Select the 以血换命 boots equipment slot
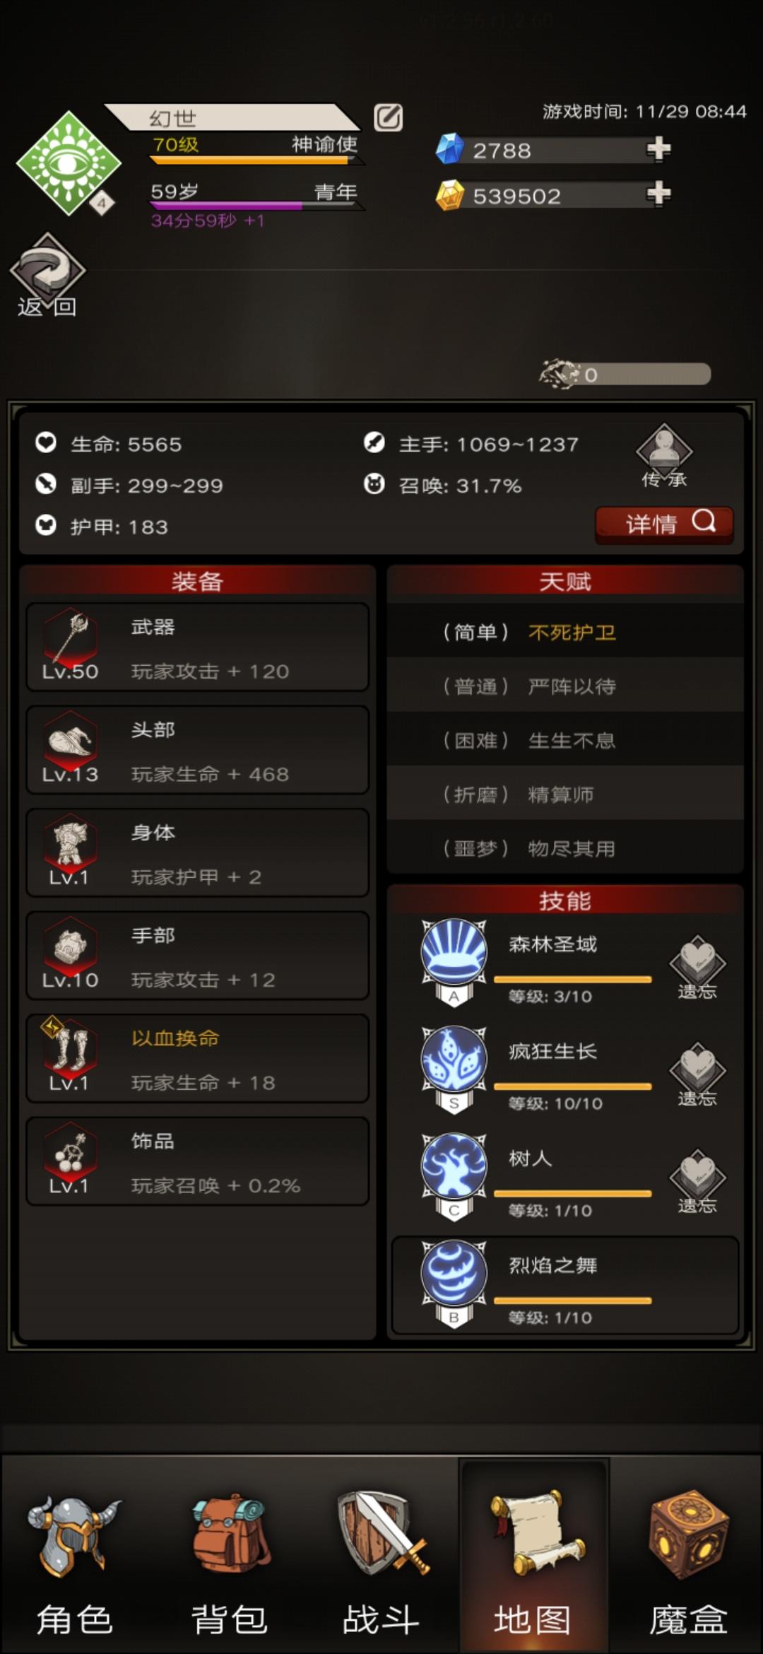 pos(198,1059)
